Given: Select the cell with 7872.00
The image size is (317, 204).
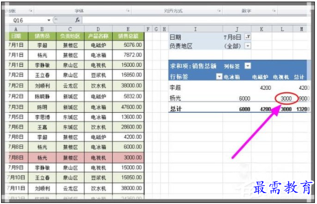Looking at the screenshot, I should click(128, 55).
